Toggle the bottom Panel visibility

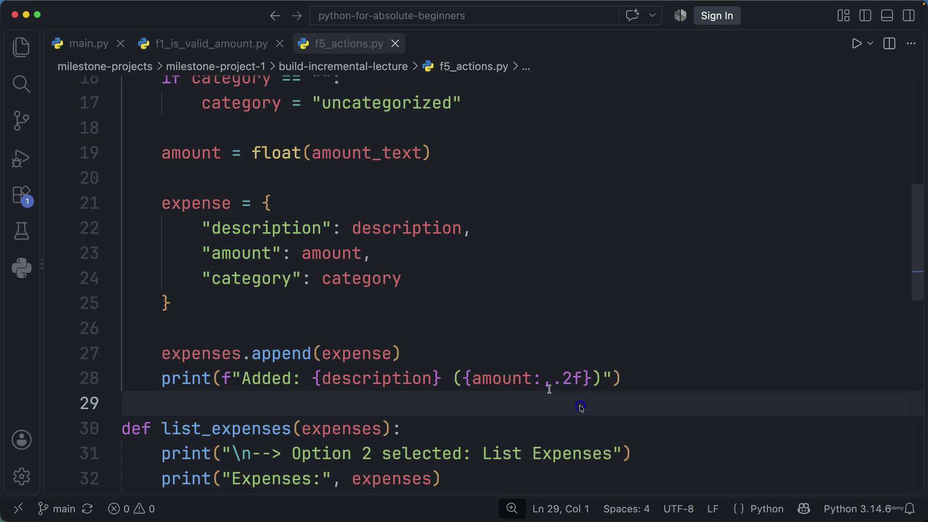click(887, 15)
